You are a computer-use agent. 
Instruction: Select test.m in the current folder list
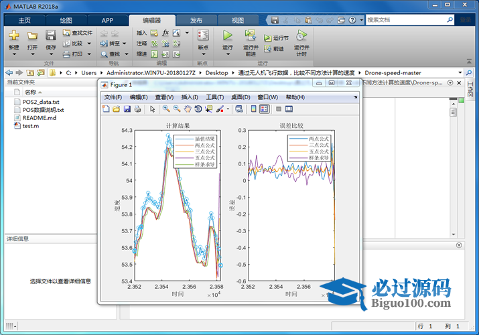click(30, 125)
